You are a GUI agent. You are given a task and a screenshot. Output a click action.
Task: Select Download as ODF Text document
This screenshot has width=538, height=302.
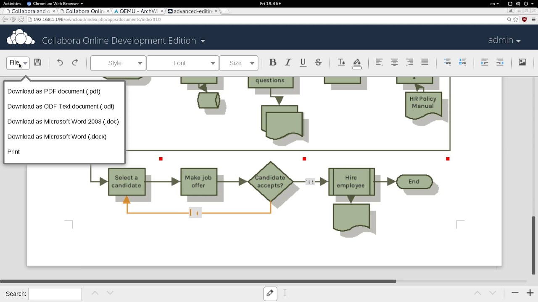[x=61, y=107]
